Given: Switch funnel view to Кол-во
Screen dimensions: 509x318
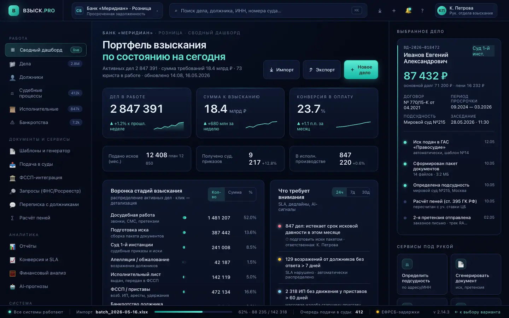Looking at the screenshot, I should coord(216,195).
